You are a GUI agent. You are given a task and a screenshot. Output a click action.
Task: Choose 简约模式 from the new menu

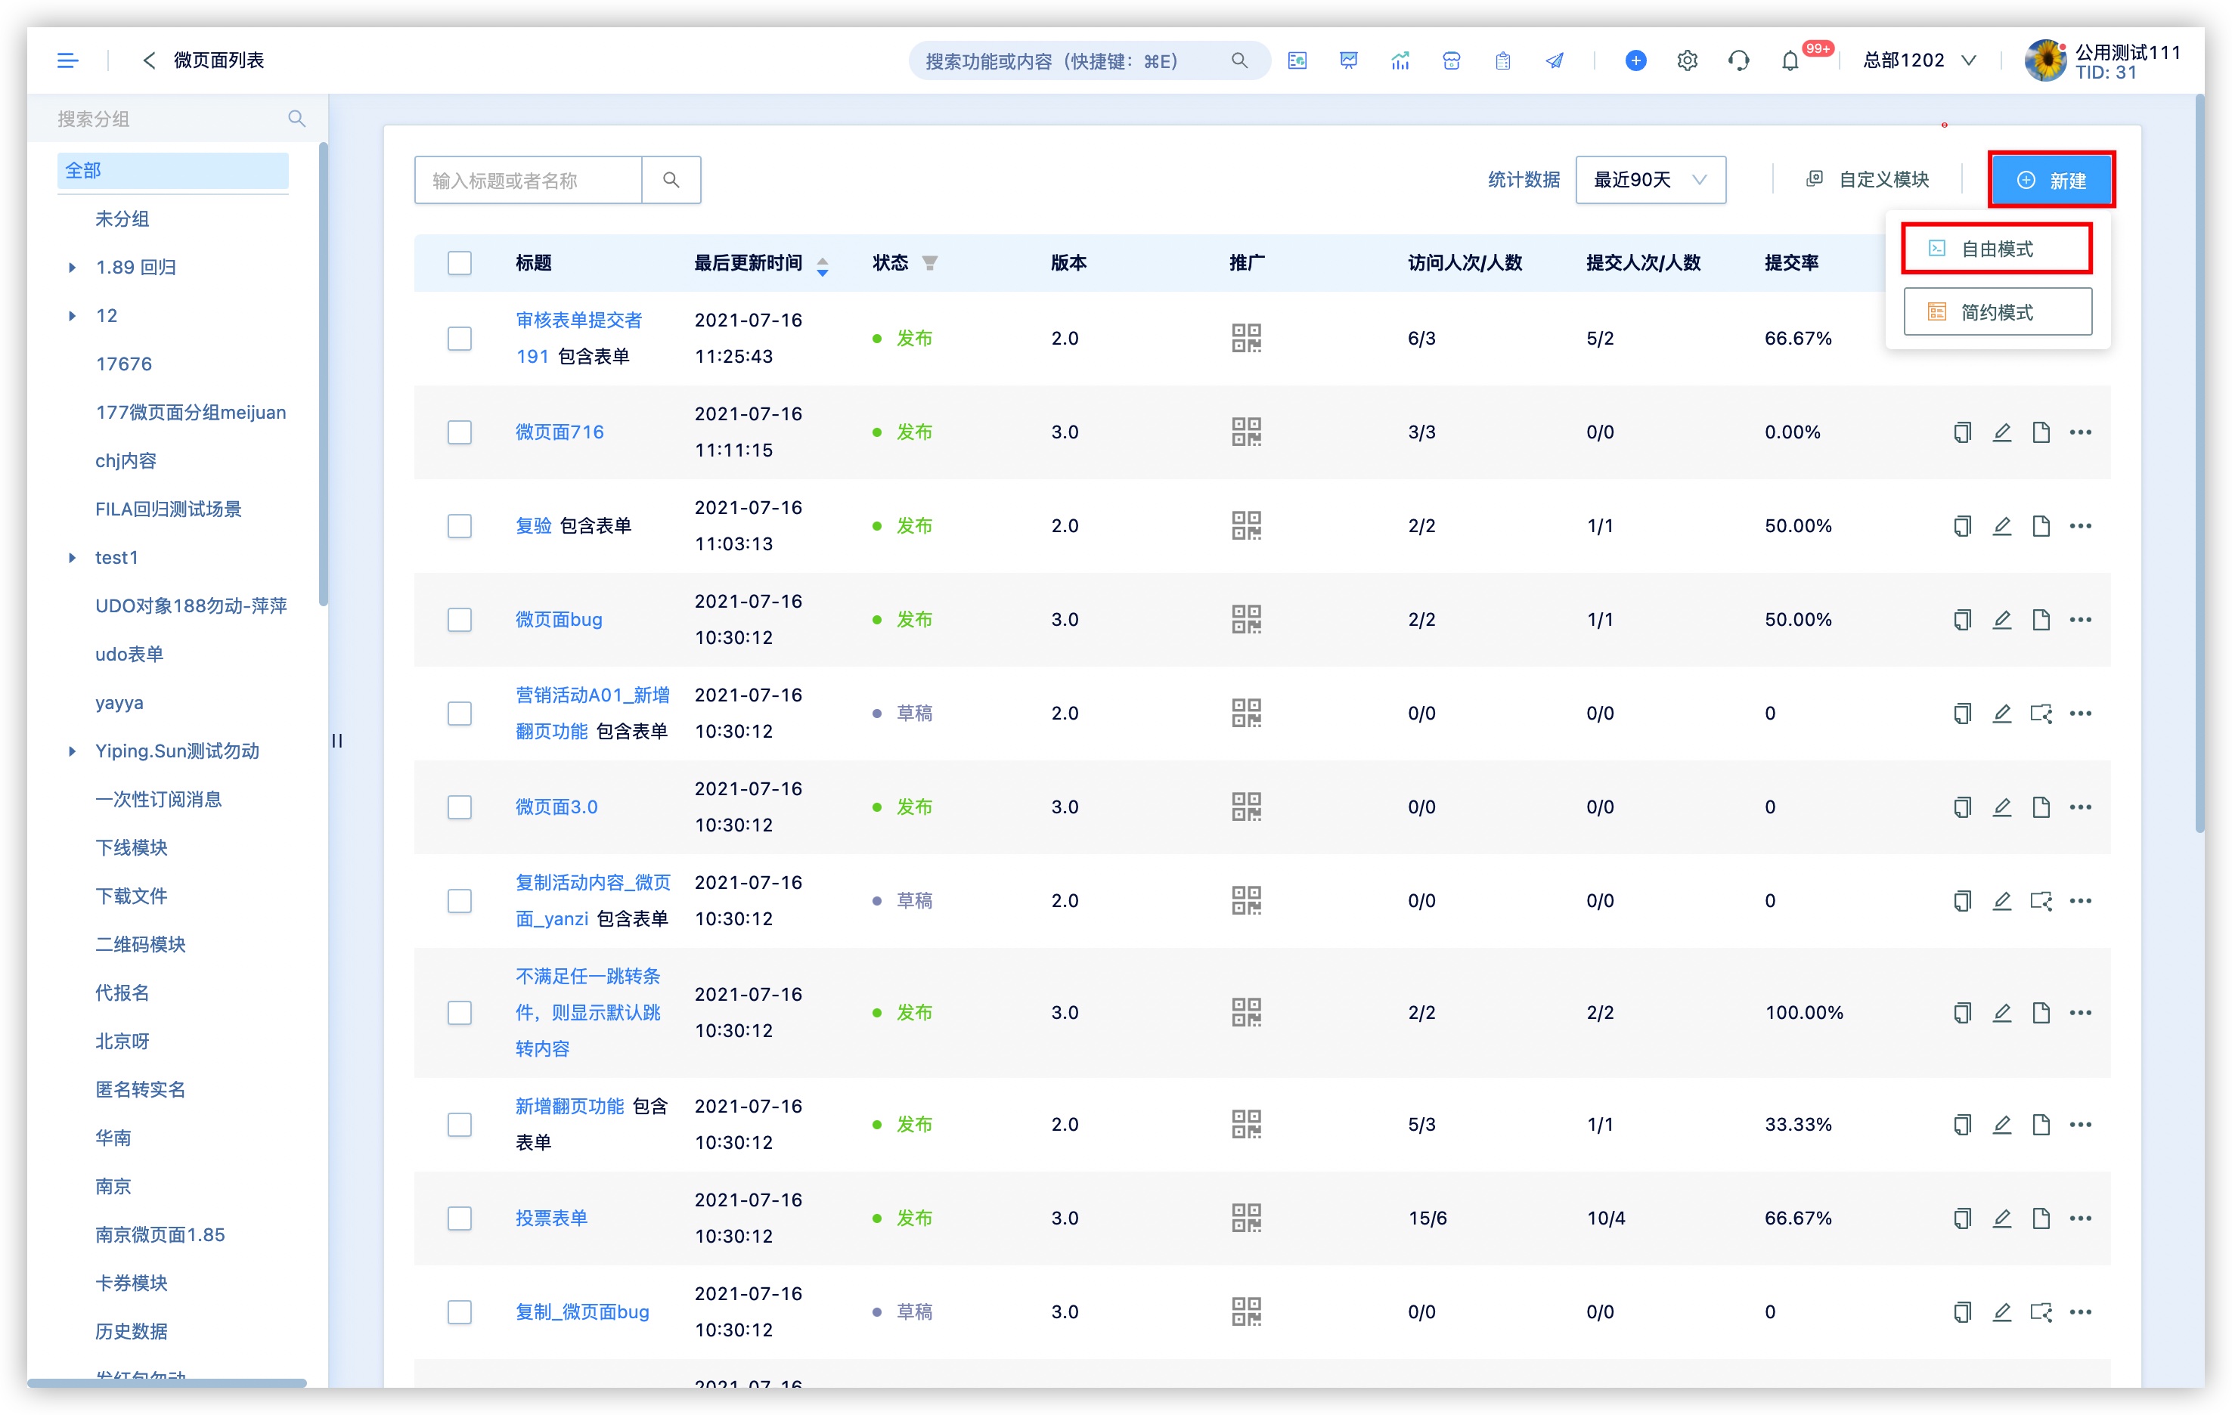[1997, 312]
